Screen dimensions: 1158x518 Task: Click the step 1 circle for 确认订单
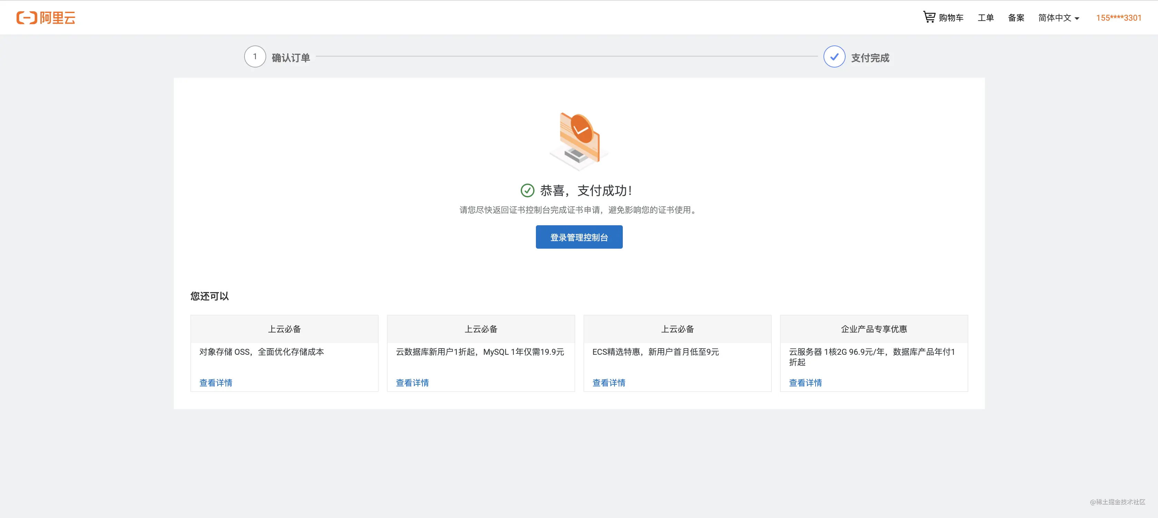tap(255, 56)
